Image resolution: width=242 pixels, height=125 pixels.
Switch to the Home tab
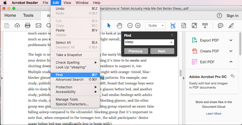(10, 16)
